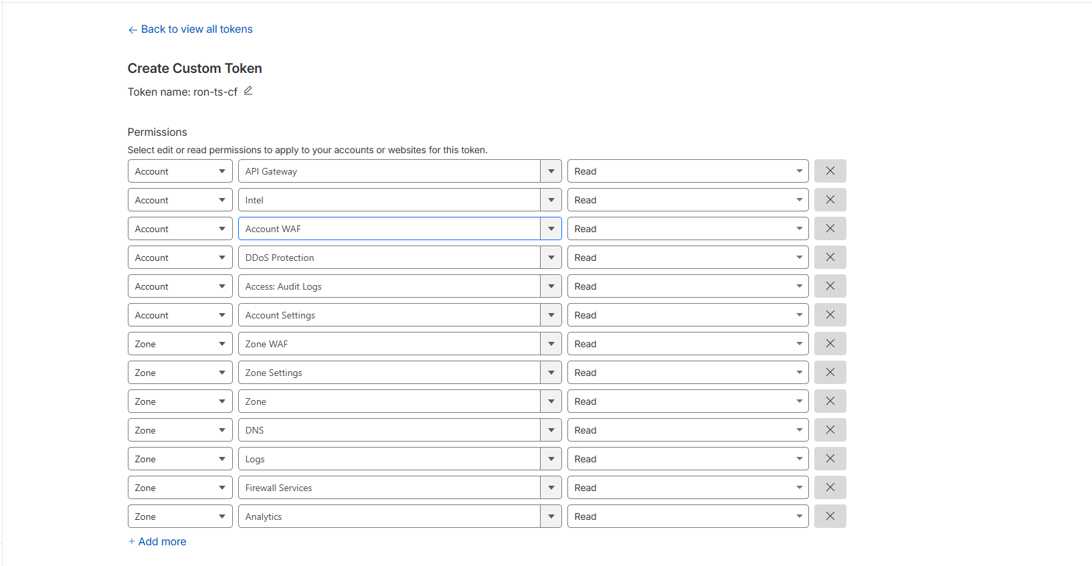Remove the Zone WAF permission row
This screenshot has height=566, width=1092.
pyautogui.click(x=830, y=344)
